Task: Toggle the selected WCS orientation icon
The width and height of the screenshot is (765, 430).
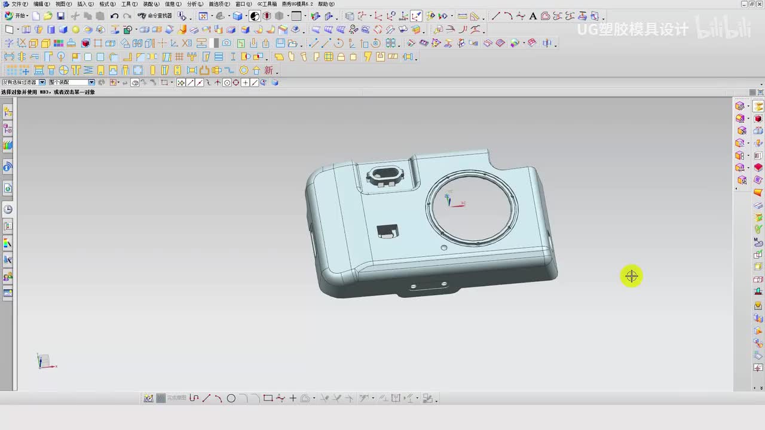Action: 417,16
